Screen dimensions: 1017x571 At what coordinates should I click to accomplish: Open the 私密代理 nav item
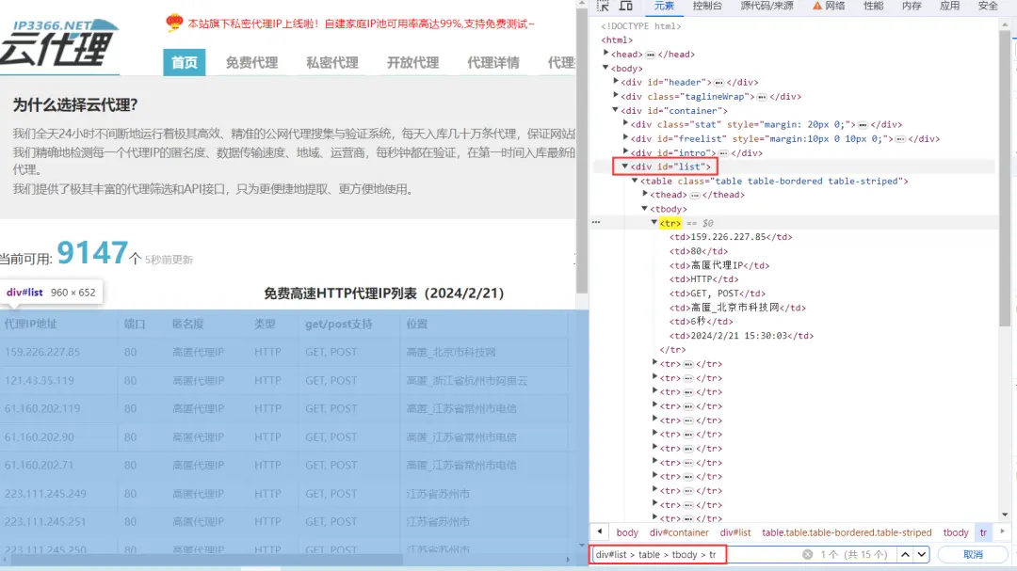tap(332, 62)
